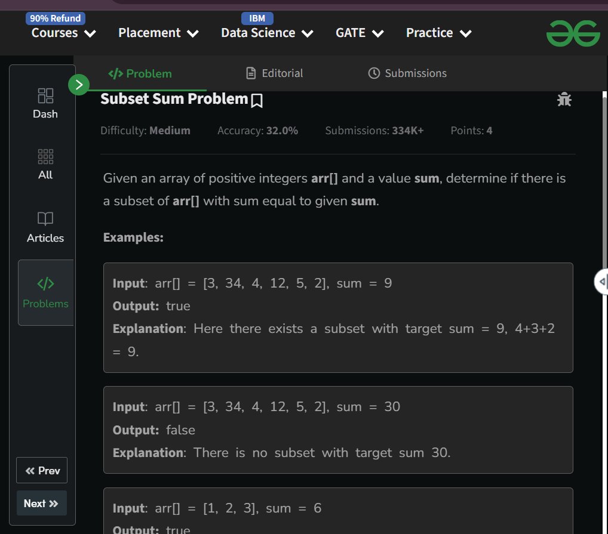
Task: Click the Difficulty: Medium label
Action: tap(145, 131)
